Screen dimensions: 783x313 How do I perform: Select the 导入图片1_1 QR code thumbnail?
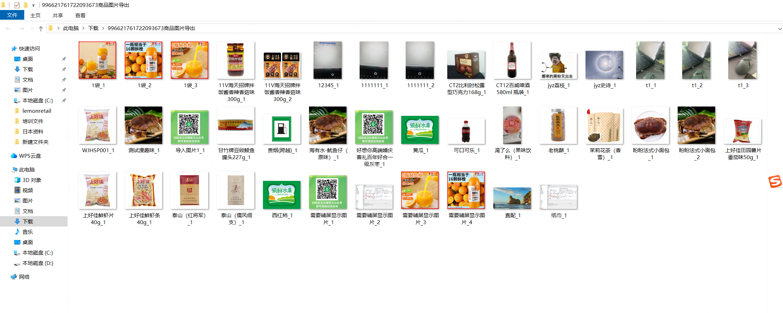(190, 127)
